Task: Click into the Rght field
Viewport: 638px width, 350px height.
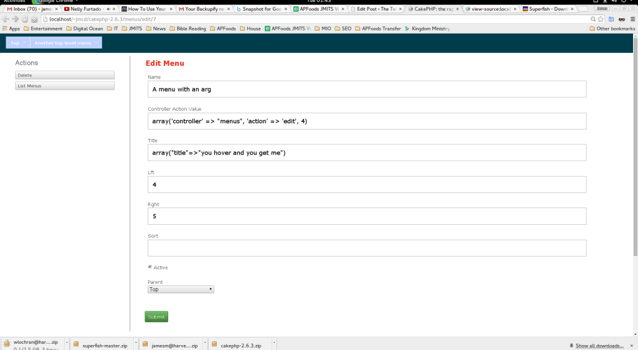Action: 367,216
